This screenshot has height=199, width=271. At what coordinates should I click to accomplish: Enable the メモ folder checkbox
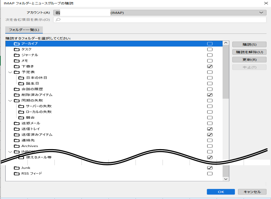[210, 61]
